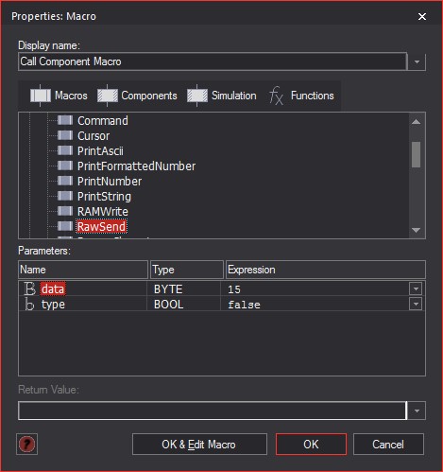Click the Simulation tab icon

tap(197, 96)
